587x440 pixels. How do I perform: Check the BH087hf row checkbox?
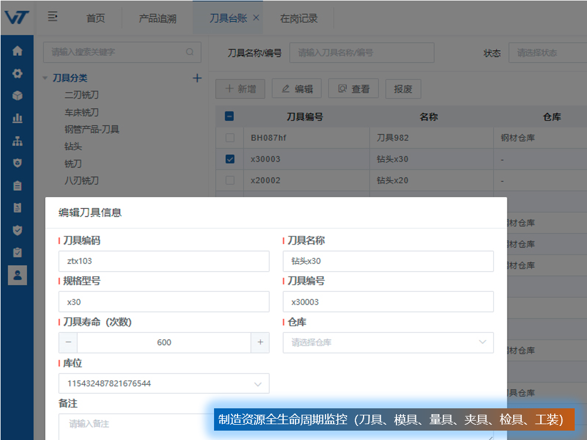click(230, 138)
